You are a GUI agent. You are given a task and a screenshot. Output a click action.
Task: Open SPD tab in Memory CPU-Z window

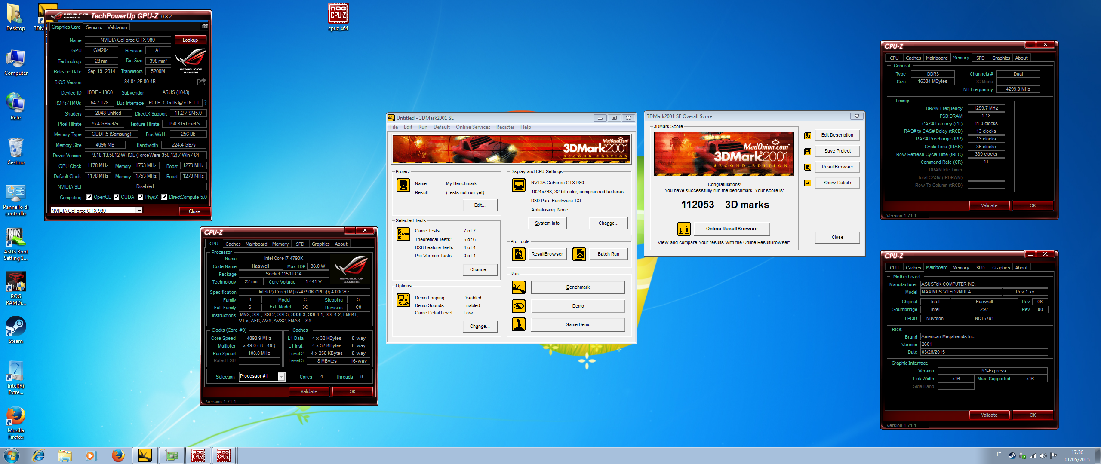click(x=981, y=58)
